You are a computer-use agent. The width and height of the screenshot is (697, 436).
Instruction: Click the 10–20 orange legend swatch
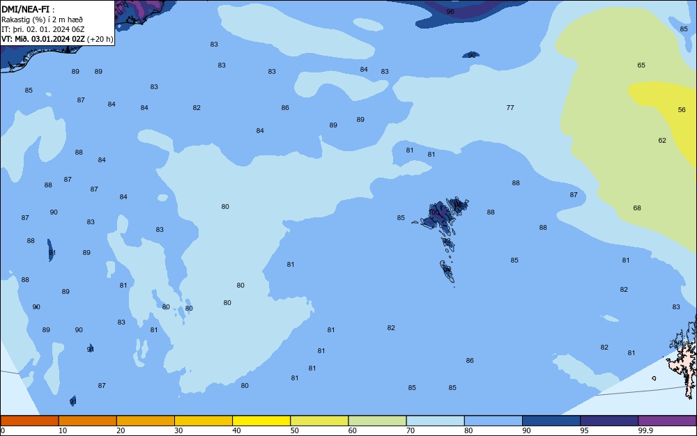point(88,421)
